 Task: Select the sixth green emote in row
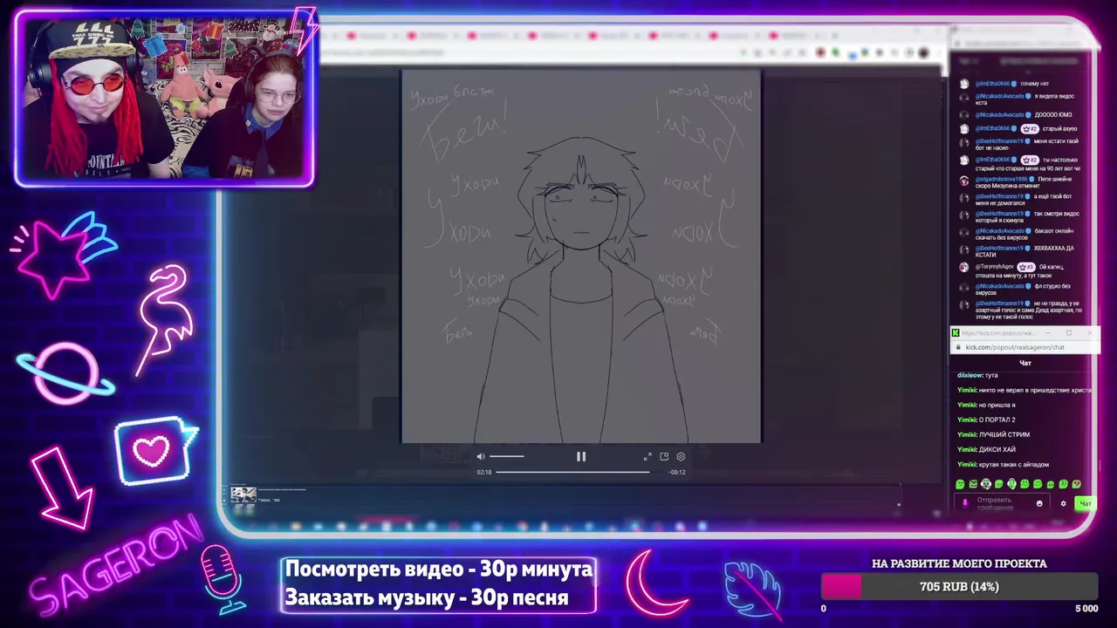click(x=1024, y=484)
